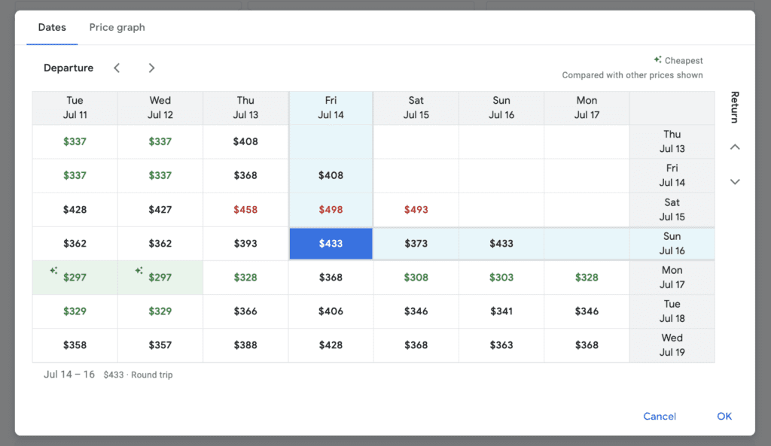Screen dimensions: 771x446
Task: Click the Sun Jul 16 return row header
Action: (x=672, y=244)
